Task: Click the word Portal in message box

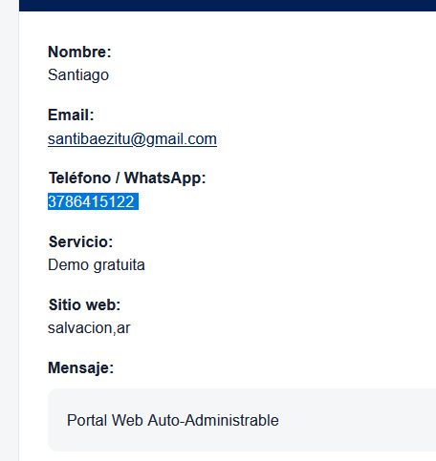Action: [87, 420]
